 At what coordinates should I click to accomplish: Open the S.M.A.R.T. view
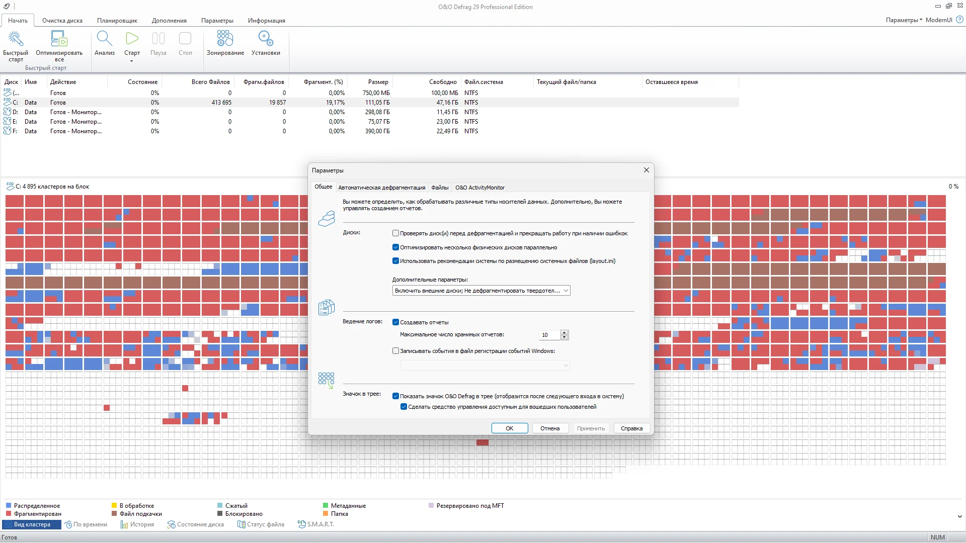(316, 524)
